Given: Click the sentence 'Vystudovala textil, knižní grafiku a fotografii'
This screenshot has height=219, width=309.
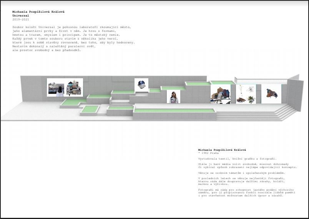Looking at the screenshot, I should tap(237, 159).
